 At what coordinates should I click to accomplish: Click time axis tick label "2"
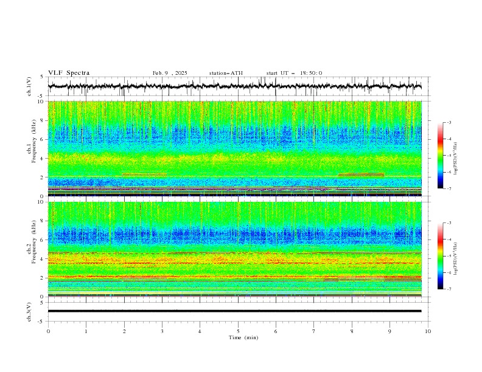[x=124, y=331]
